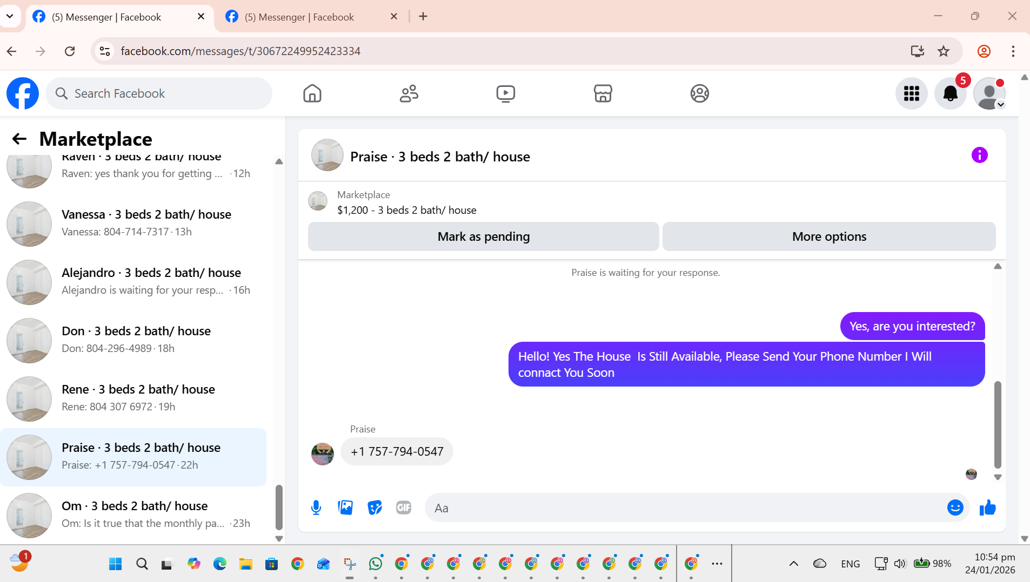Close the second Messenger tab
This screenshot has width=1030, height=582.
point(394,17)
